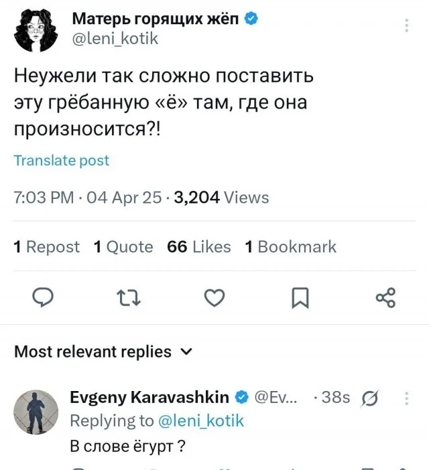Open the three-dot menu on the main post
The image size is (429, 470).
click(407, 25)
